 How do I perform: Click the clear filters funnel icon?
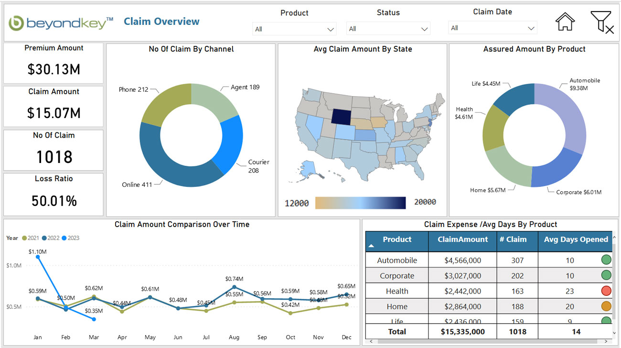coord(601,22)
